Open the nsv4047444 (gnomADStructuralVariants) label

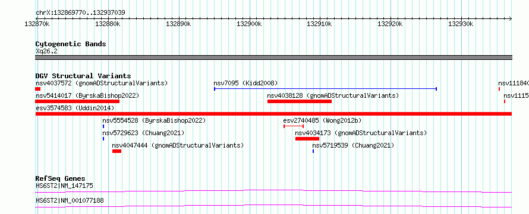[x=178, y=145]
